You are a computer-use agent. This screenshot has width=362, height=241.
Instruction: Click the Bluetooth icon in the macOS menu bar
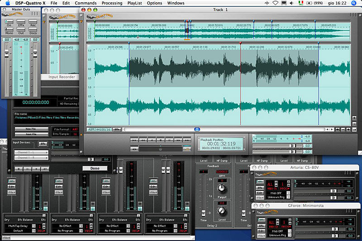coord(267,3)
